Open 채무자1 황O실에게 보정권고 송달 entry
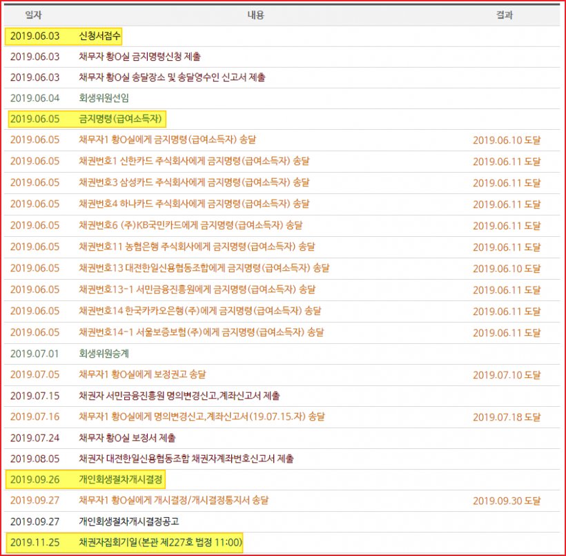This screenshot has height=556, width=566. coord(142,374)
